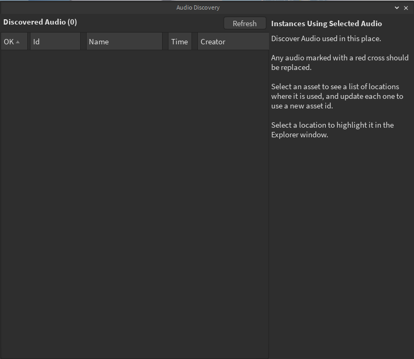Click the 'Instances Using Selected Audio' heading
This screenshot has height=359, width=414.
tap(326, 24)
